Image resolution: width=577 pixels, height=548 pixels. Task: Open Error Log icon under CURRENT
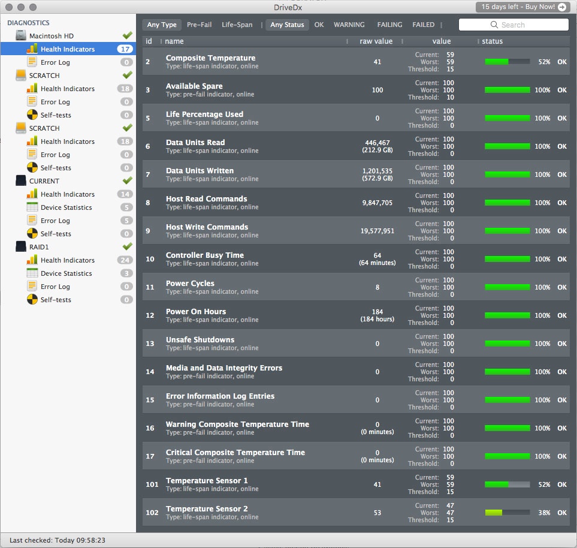point(32,221)
